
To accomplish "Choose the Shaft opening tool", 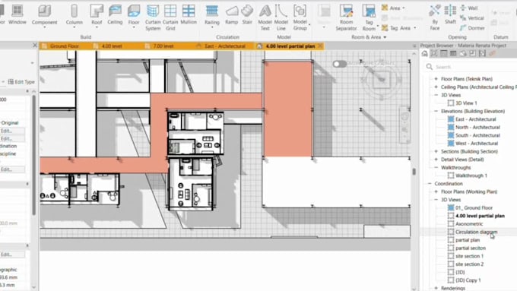I will point(450,15).
